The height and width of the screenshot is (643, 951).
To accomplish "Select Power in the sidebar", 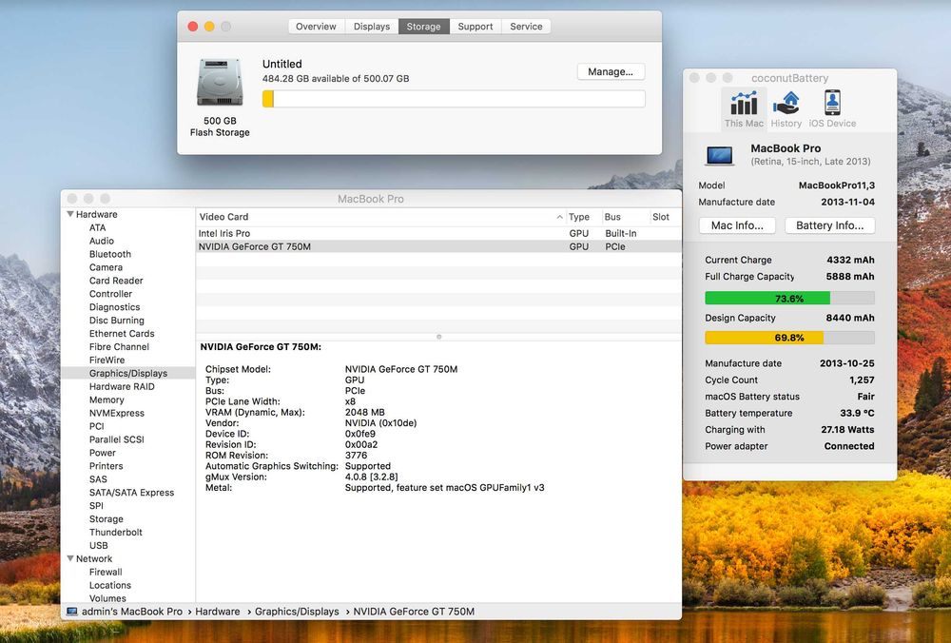I will 102,453.
